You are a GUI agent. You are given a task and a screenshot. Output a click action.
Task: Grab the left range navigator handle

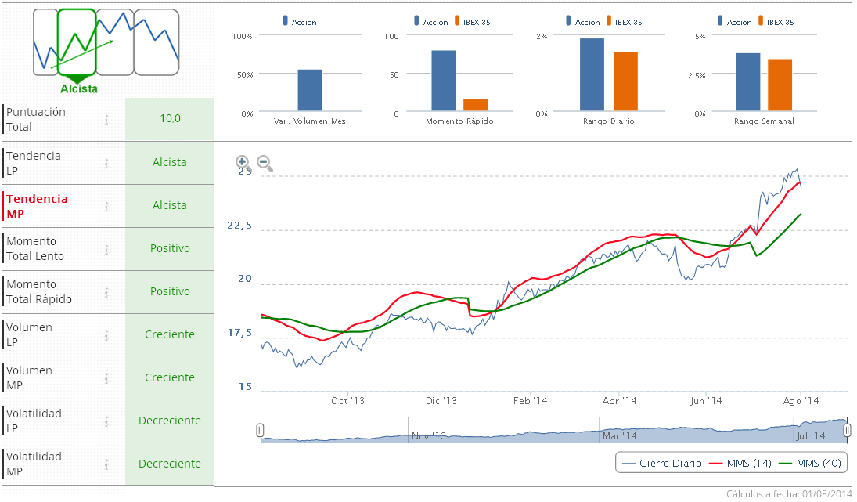[261, 430]
